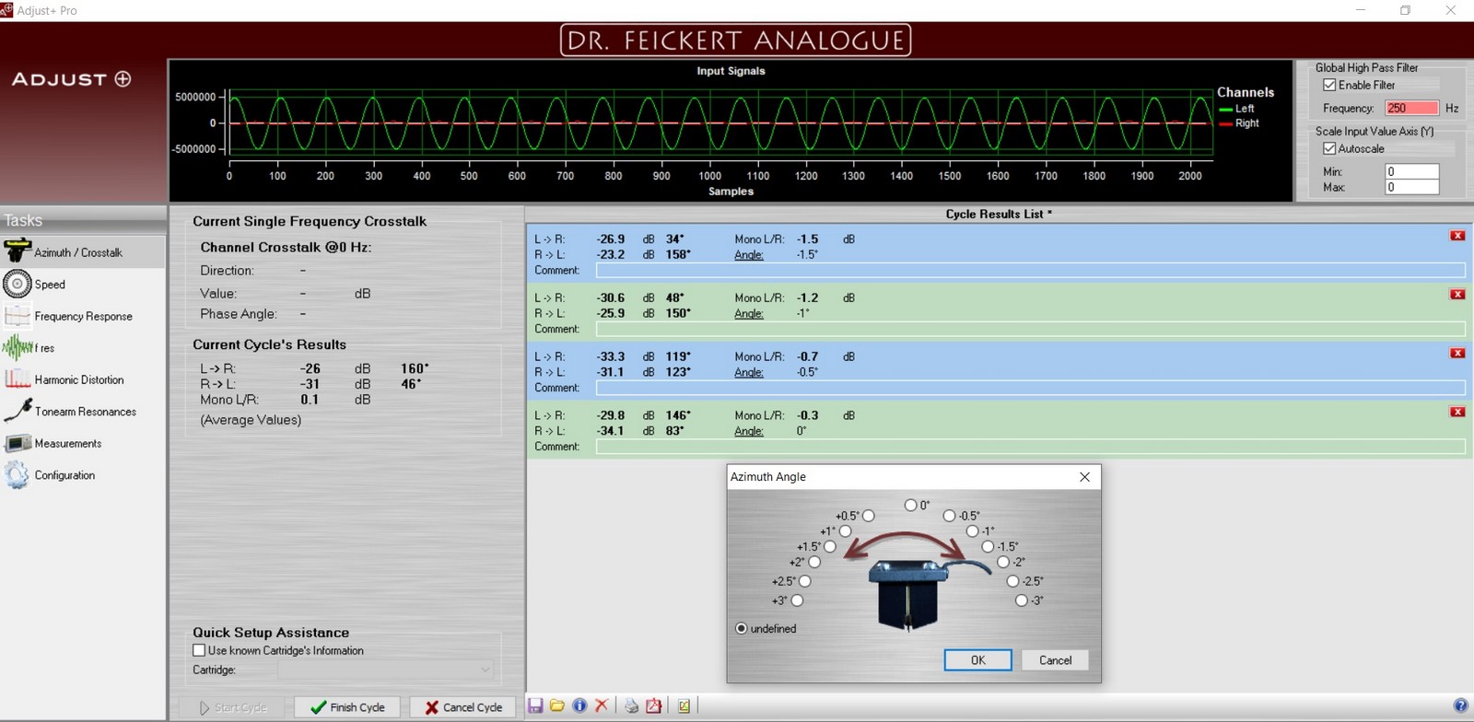This screenshot has width=1474, height=722.
Task: Open the chart graph icon in bottom toolbar
Action: click(684, 705)
